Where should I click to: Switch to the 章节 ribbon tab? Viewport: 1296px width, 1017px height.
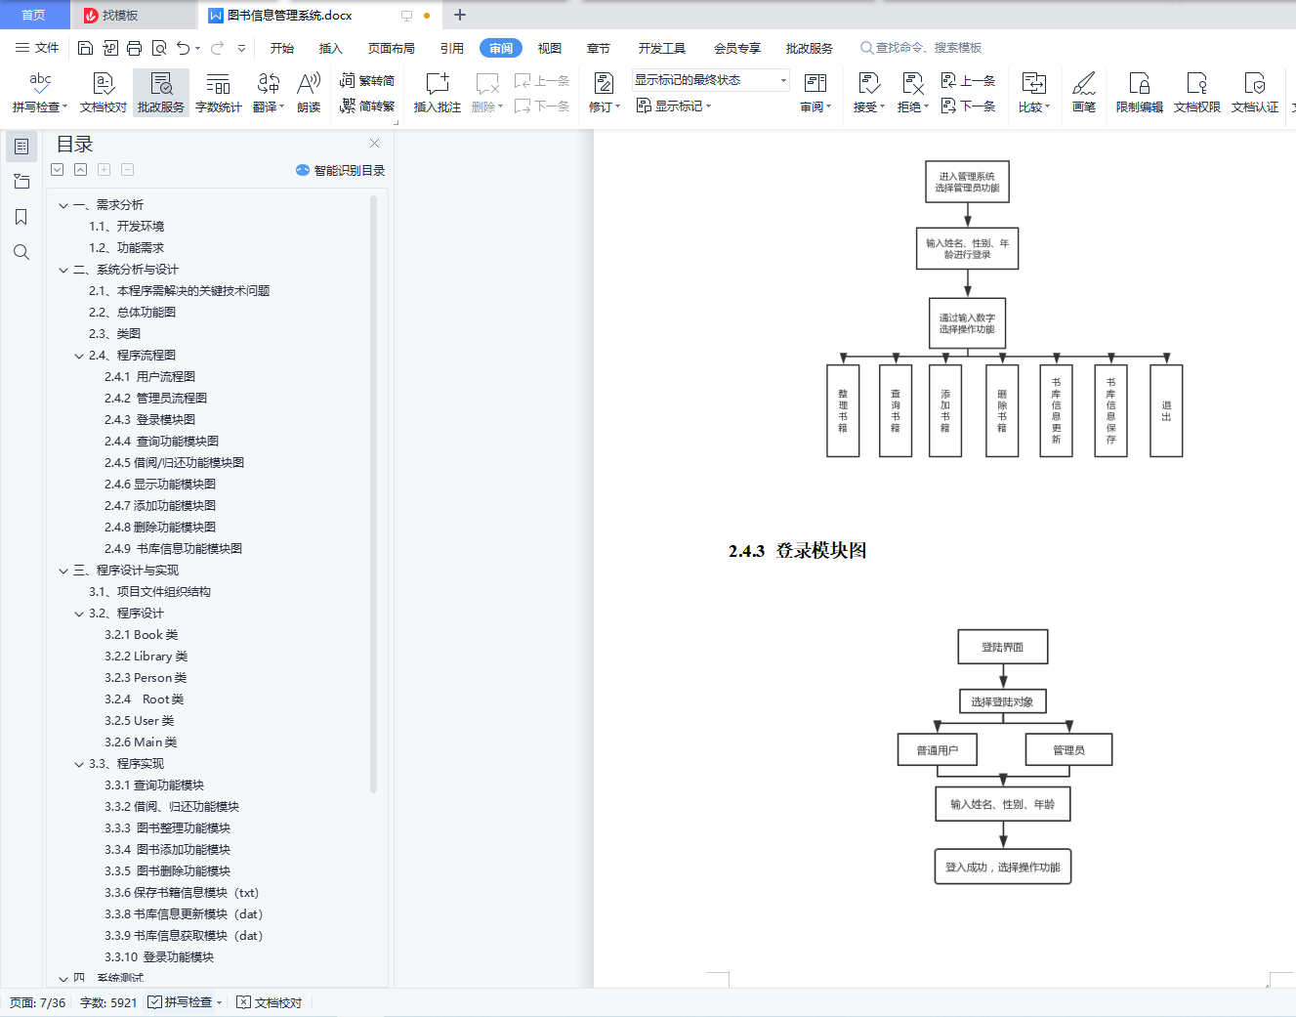click(599, 48)
